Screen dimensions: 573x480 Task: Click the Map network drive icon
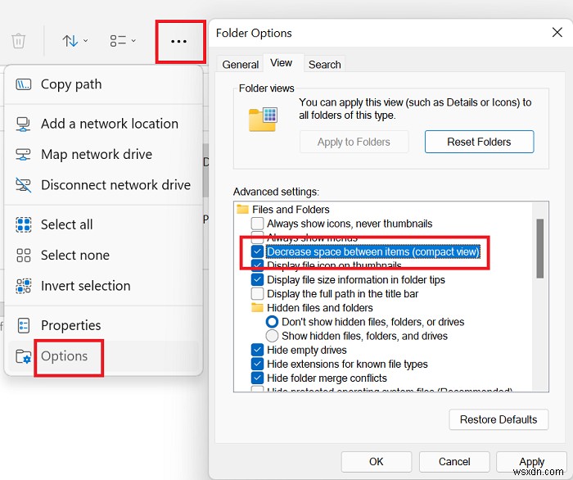click(x=24, y=154)
